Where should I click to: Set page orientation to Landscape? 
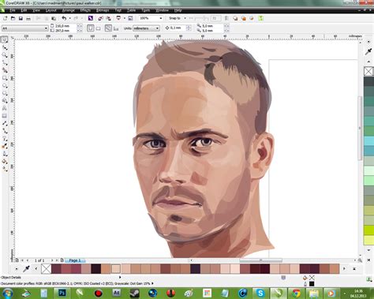[98, 28]
